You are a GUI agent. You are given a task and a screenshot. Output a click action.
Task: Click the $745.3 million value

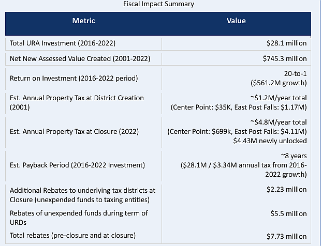(285, 59)
